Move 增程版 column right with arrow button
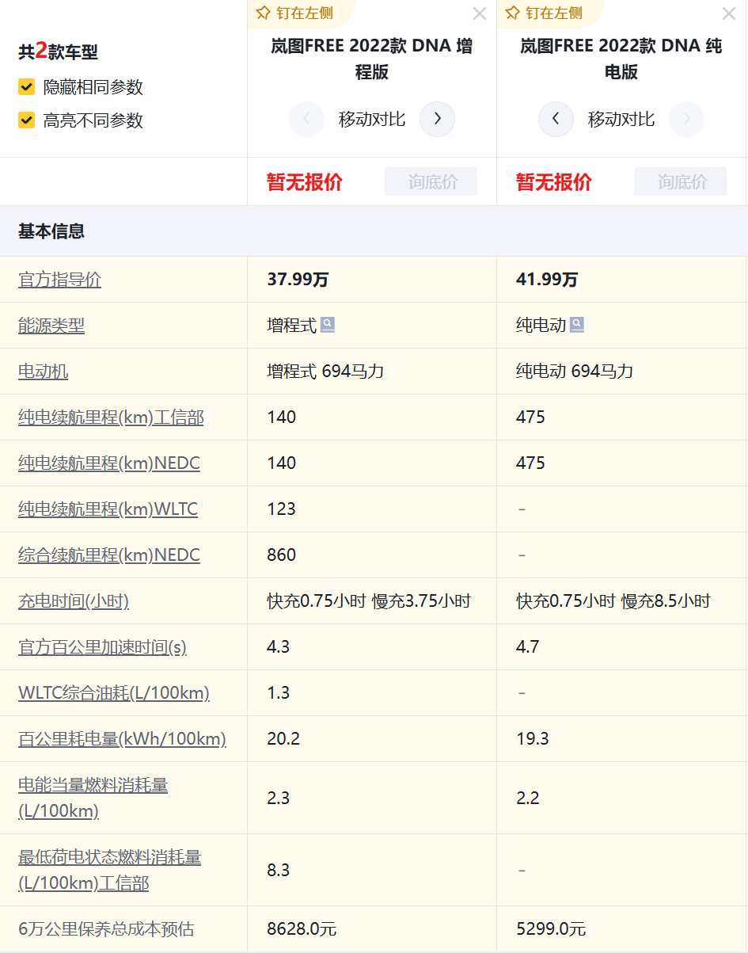Image resolution: width=748 pixels, height=953 pixels. 437,120
